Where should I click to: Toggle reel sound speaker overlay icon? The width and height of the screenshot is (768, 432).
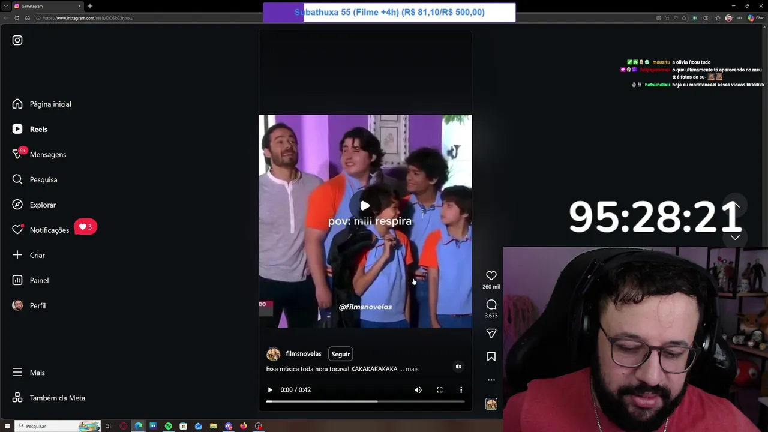tap(458, 367)
